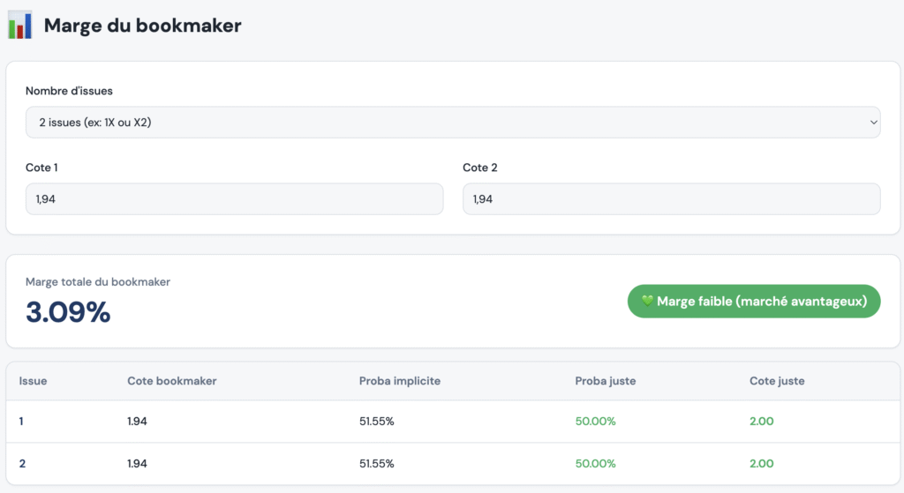Click the Marge faible badge
The width and height of the screenshot is (904, 493).
(754, 302)
